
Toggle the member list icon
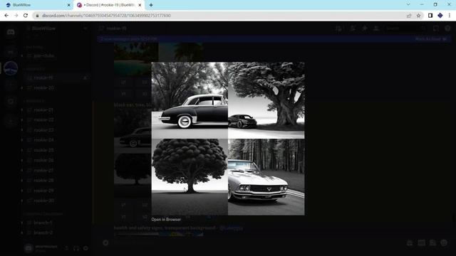click(376, 28)
